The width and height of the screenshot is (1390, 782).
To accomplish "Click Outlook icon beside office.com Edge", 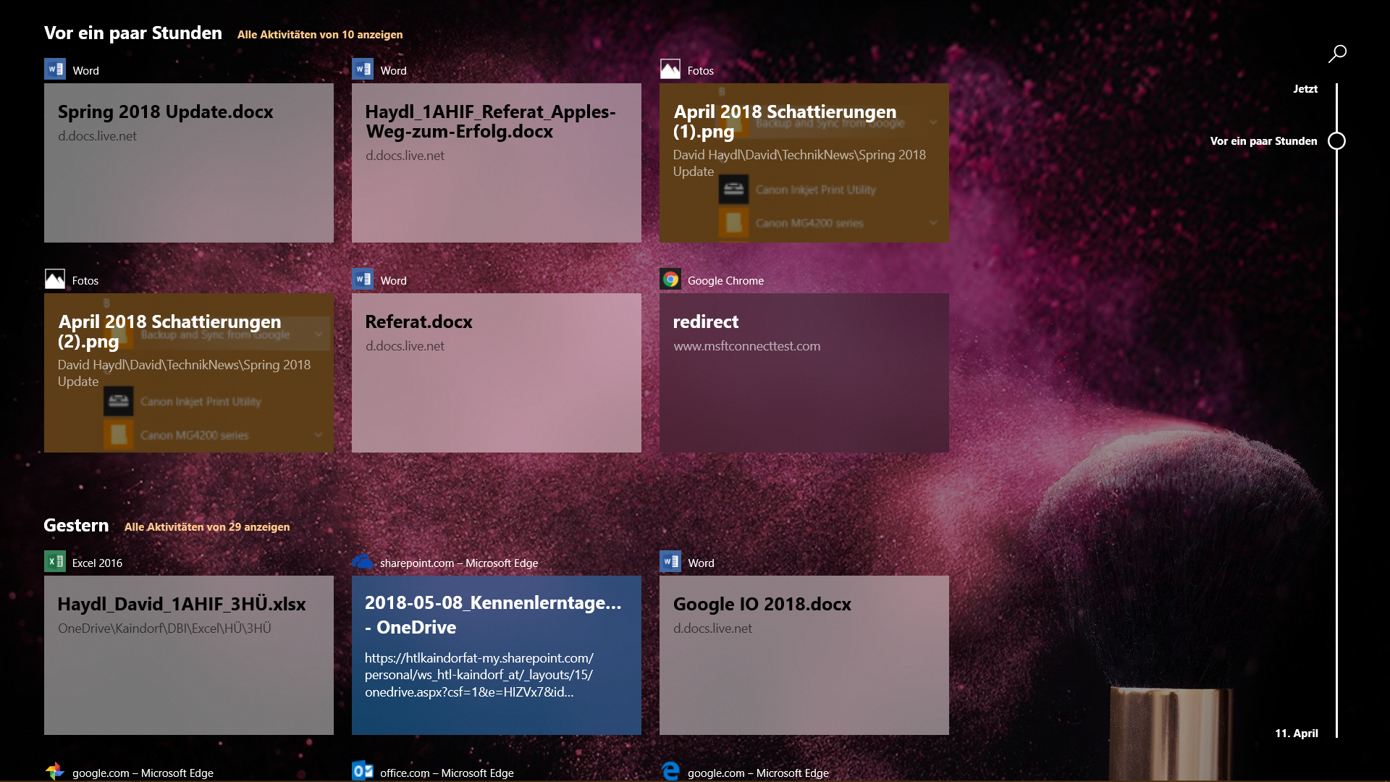I will [x=363, y=771].
